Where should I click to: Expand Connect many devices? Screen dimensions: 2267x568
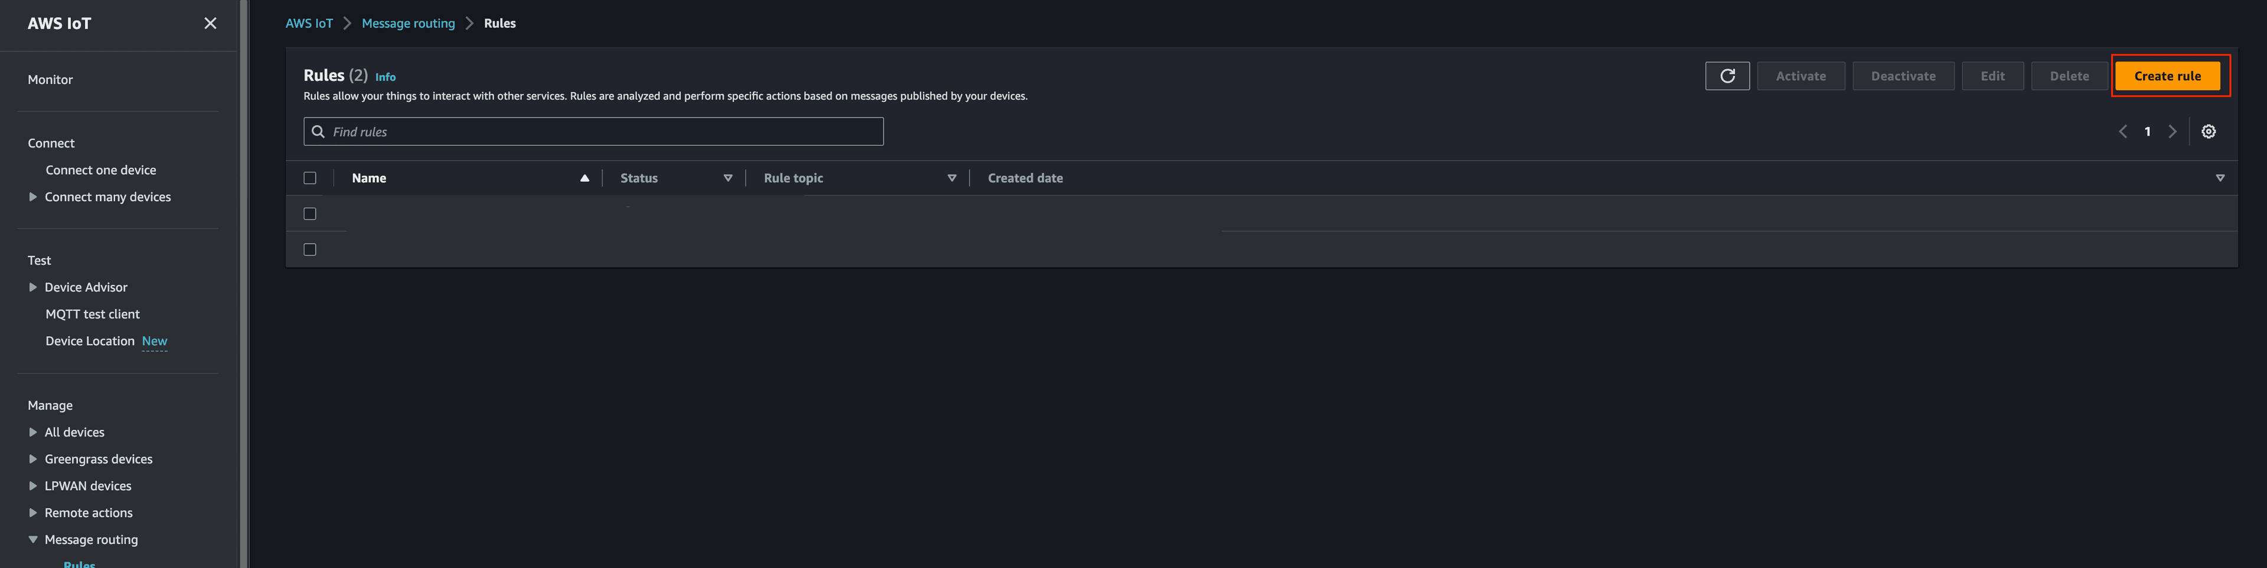click(32, 197)
